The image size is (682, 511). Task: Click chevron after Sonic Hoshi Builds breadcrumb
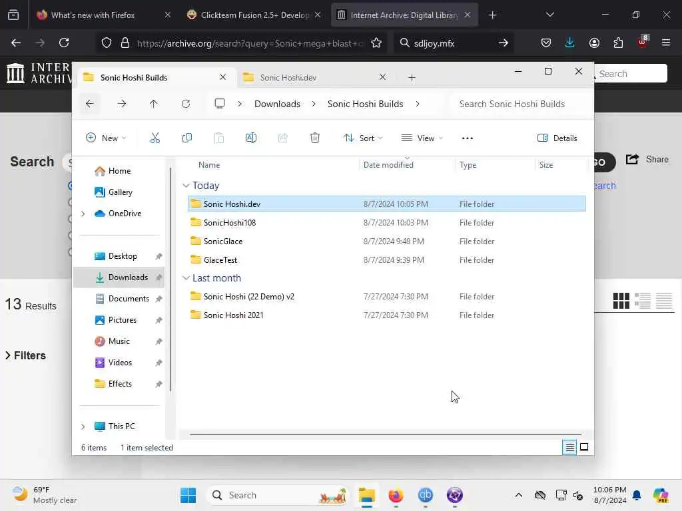coord(418,104)
